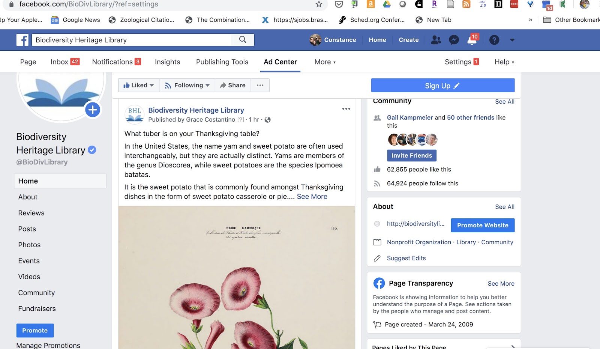Open the Create menu
The height and width of the screenshot is (349, 600).
click(409, 40)
